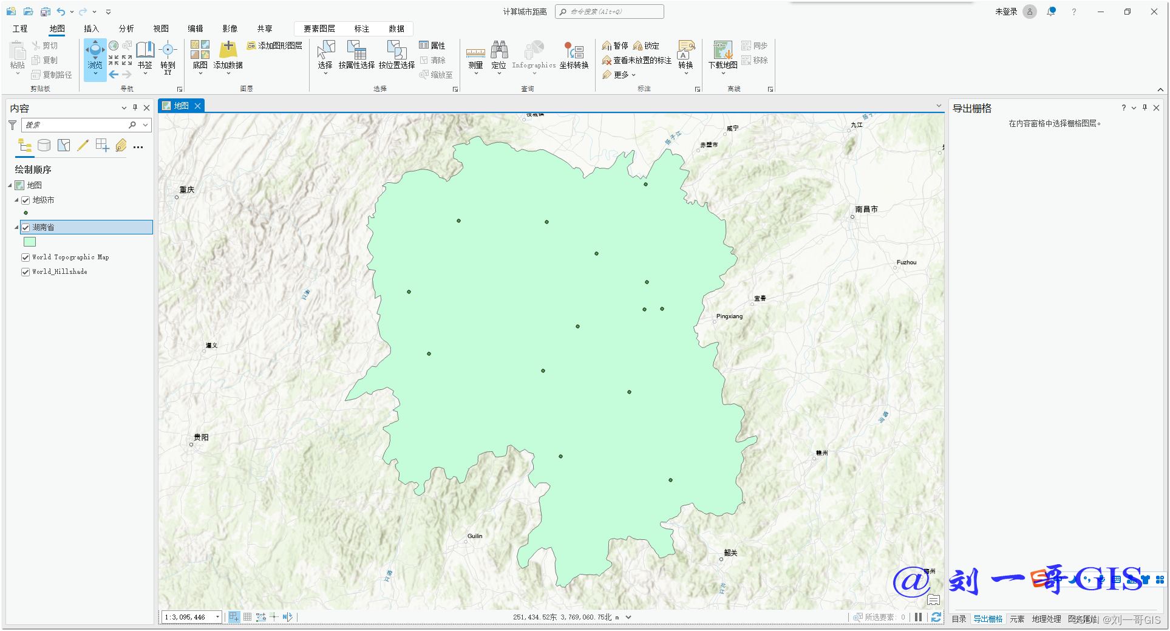This screenshot has width=1170, height=631.
Task: Toggle visibility of 湖南省 layer
Action: click(26, 228)
